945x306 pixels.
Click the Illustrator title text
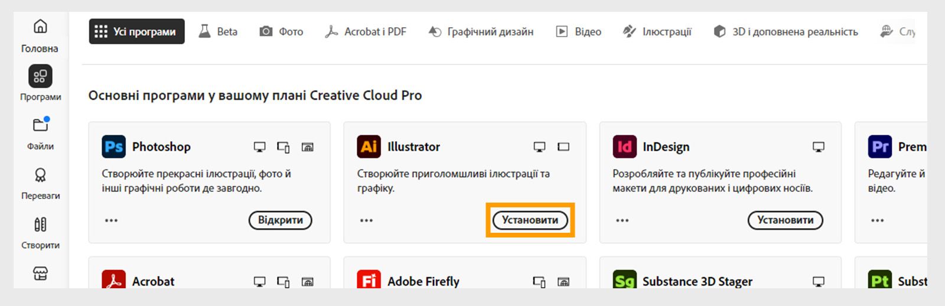(x=413, y=147)
